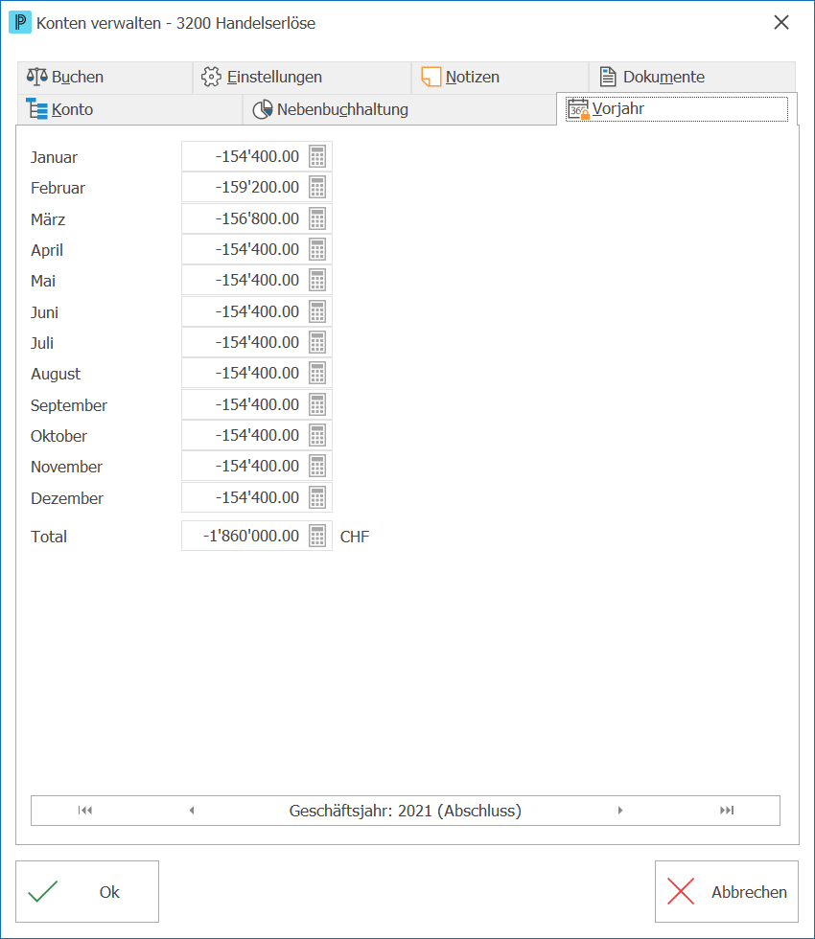Open calculator for August amount

click(x=317, y=373)
